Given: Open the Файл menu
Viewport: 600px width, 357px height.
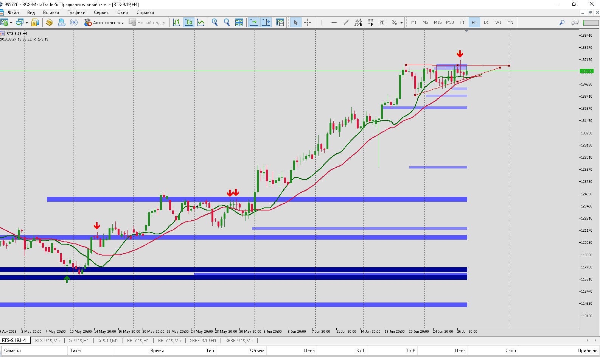Looking at the screenshot, I should point(13,12).
